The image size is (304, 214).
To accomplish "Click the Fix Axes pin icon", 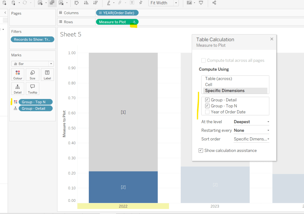I will tap(141, 3).
